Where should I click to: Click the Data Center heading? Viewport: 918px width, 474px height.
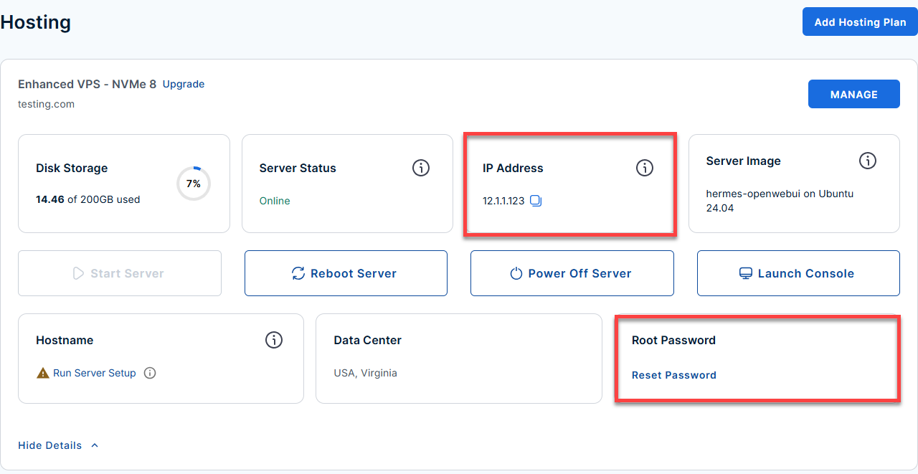(368, 340)
